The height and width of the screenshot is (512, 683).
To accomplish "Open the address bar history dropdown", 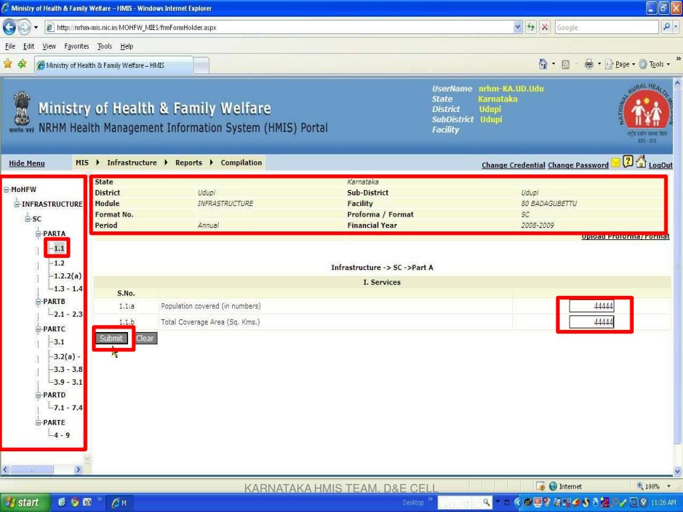I will pos(518,27).
